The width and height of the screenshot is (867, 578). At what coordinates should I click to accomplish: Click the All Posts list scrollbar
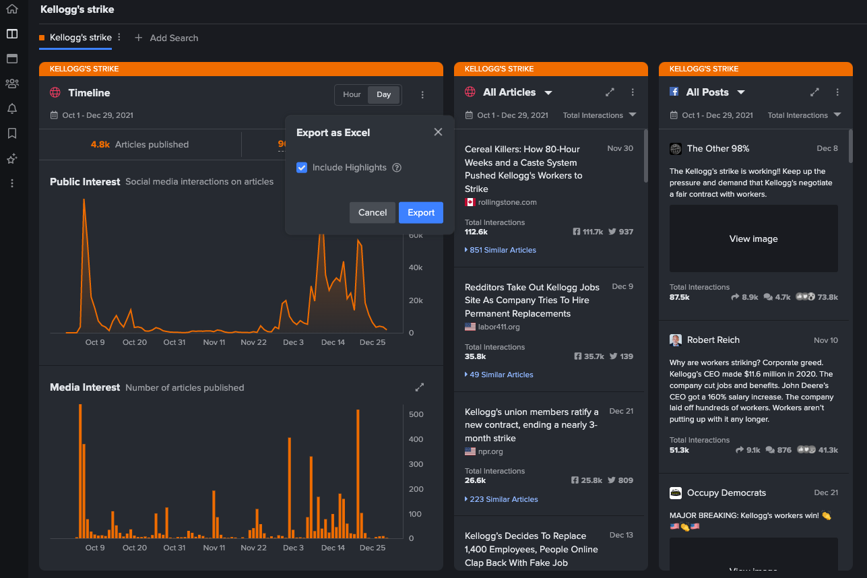point(851,146)
